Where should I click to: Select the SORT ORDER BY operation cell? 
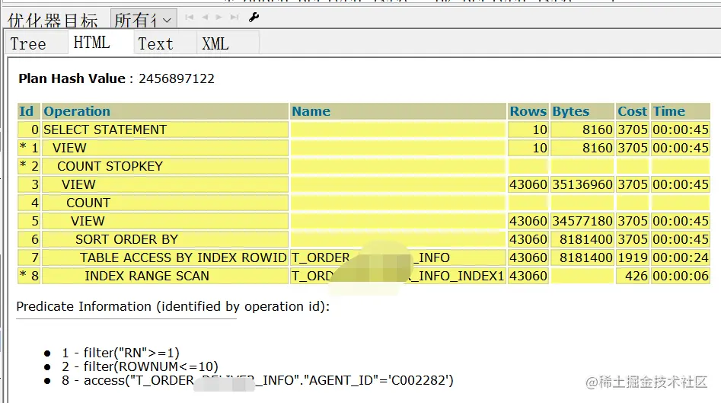[165, 239]
